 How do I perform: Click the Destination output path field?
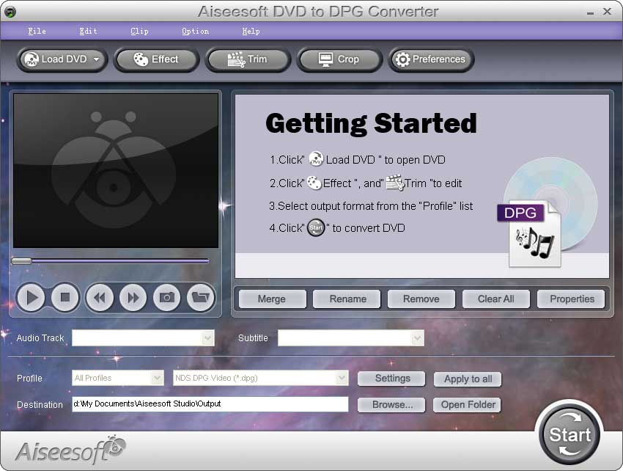tap(210, 404)
